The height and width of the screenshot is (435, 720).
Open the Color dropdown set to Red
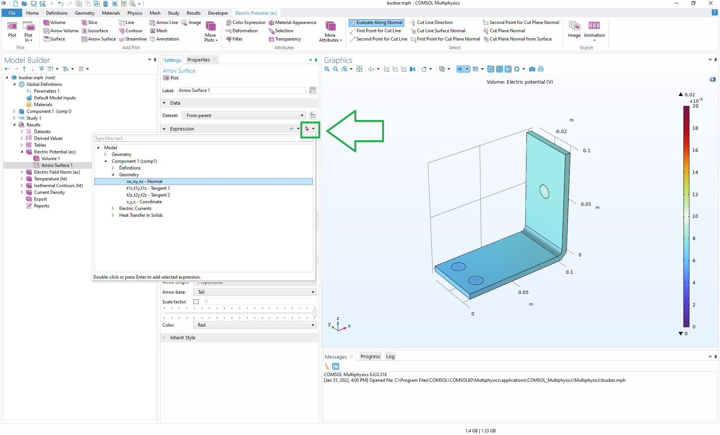point(255,325)
